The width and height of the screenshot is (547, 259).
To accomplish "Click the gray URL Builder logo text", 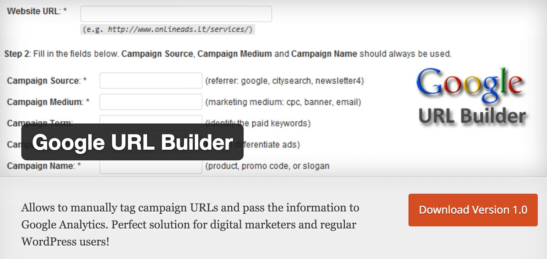I will [x=472, y=117].
